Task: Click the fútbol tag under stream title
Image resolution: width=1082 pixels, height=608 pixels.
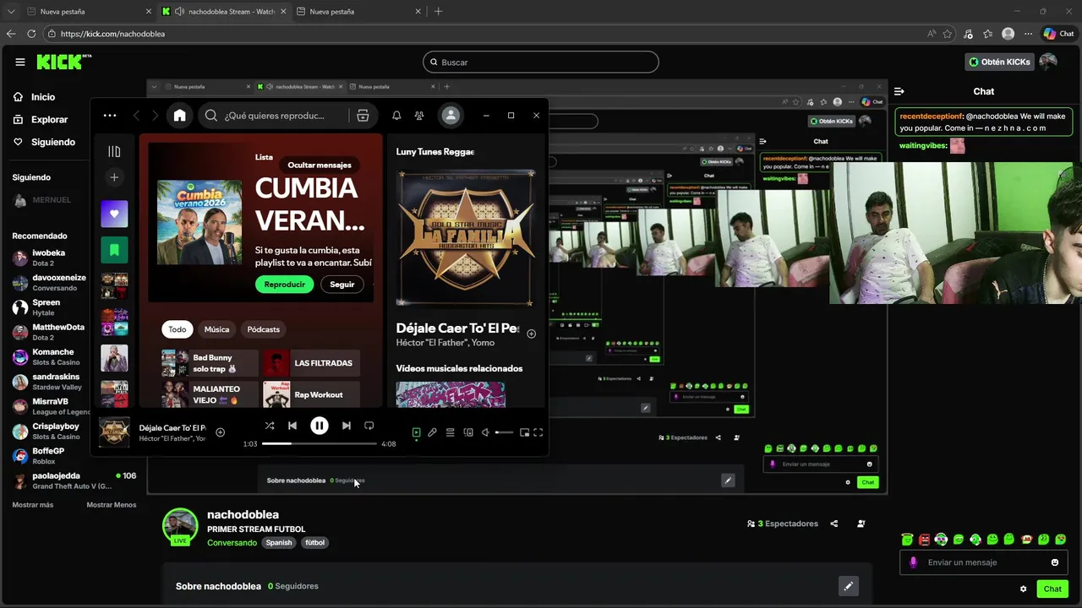Action: [315, 543]
